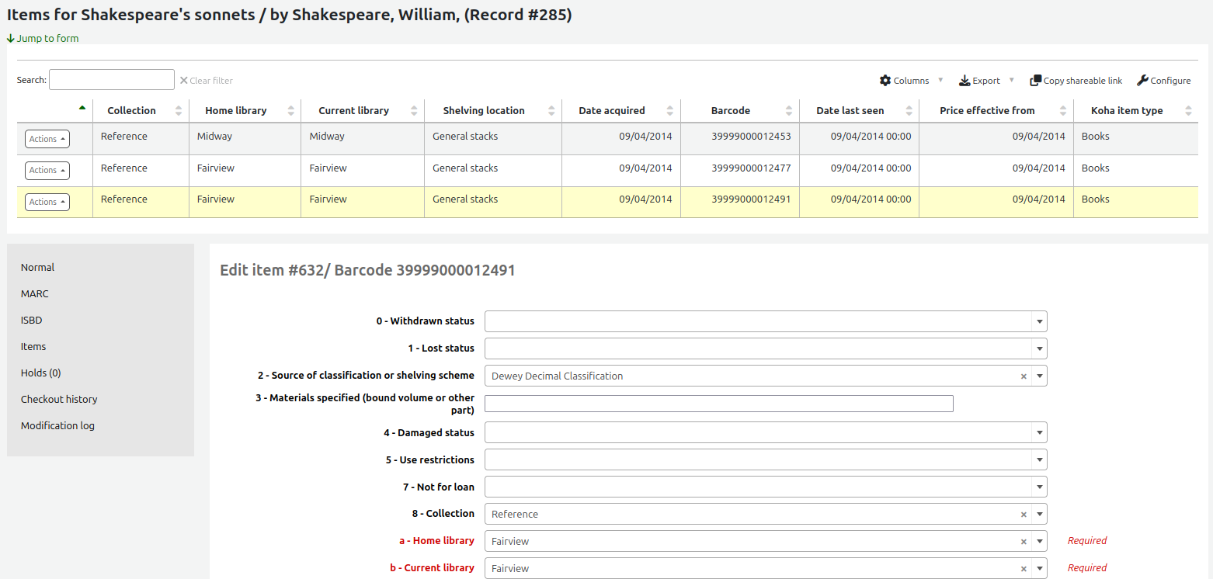This screenshot has height=579, width=1213.
Task: Click the Export download icon
Action: point(965,80)
